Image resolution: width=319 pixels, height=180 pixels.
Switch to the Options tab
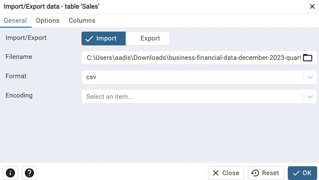47,21
